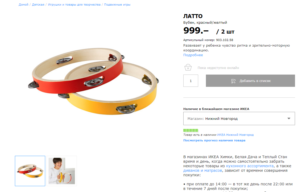Click the pencil icon in the add-to-list button

coord(233,81)
